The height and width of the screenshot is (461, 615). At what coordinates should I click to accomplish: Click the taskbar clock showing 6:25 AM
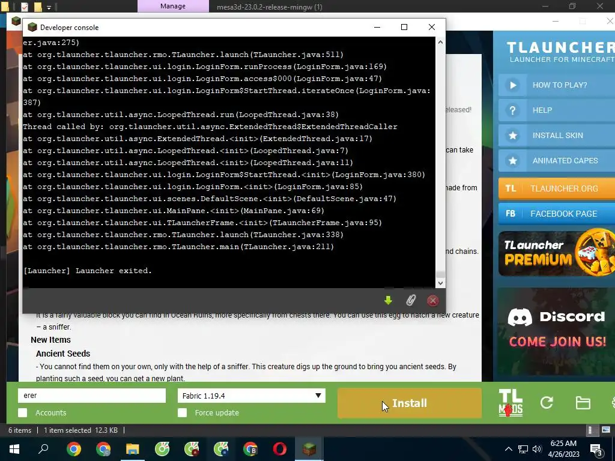tap(563, 449)
